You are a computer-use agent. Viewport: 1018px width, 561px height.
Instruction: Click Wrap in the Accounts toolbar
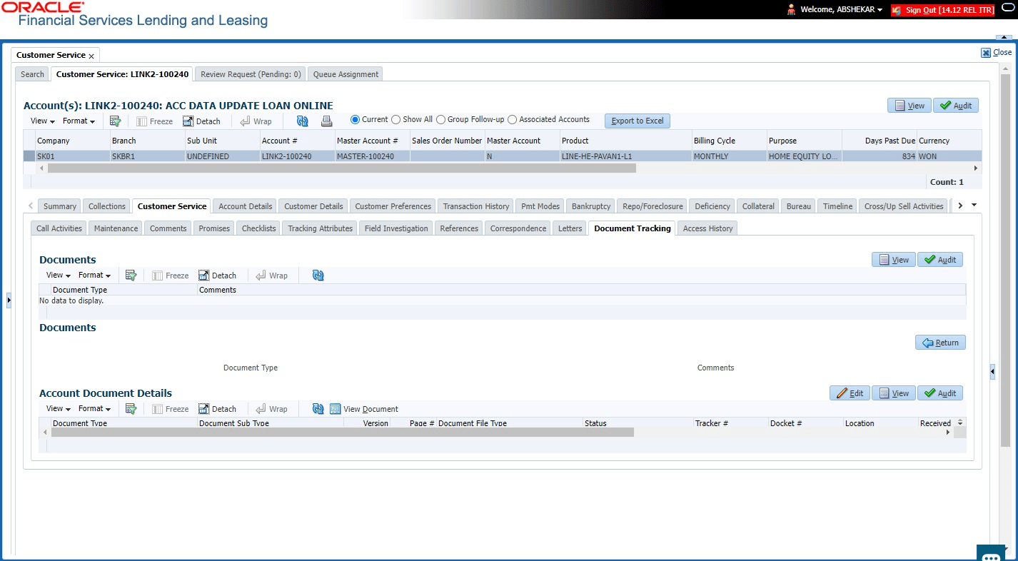(x=256, y=121)
